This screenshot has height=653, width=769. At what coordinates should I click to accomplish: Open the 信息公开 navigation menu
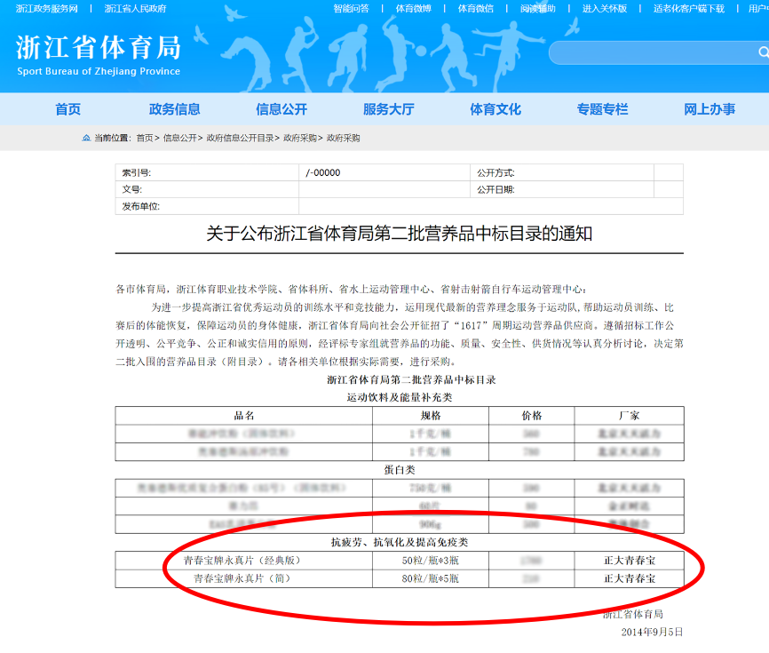click(281, 109)
